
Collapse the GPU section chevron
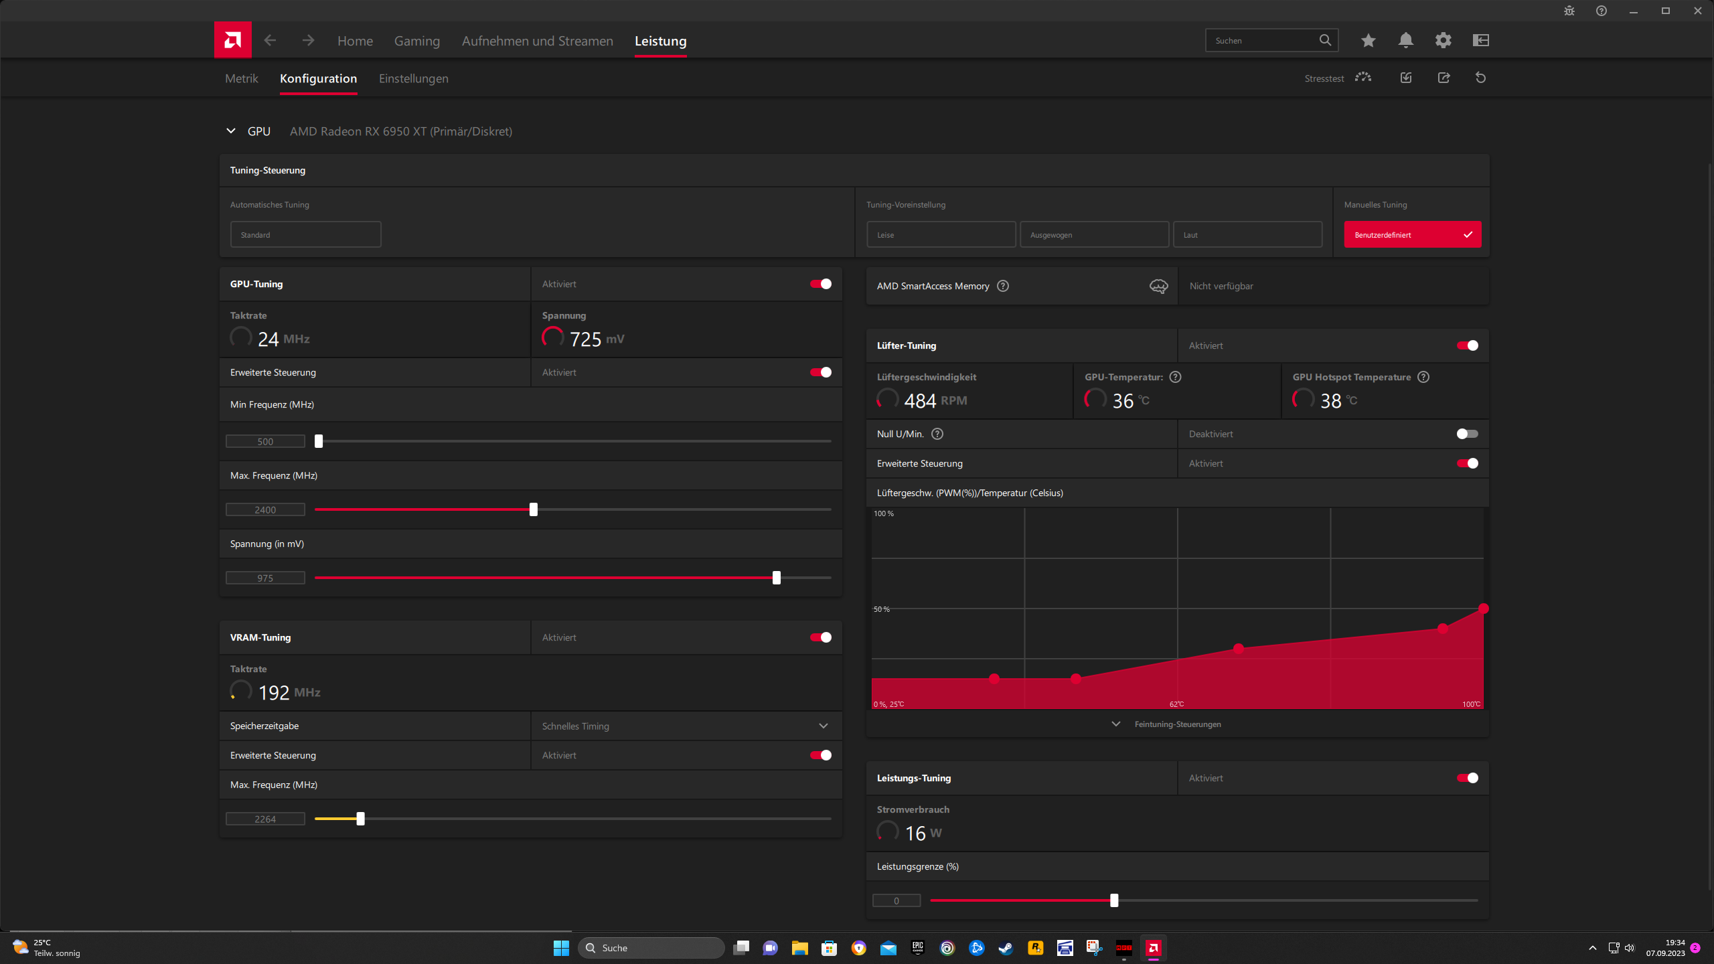pos(231,131)
